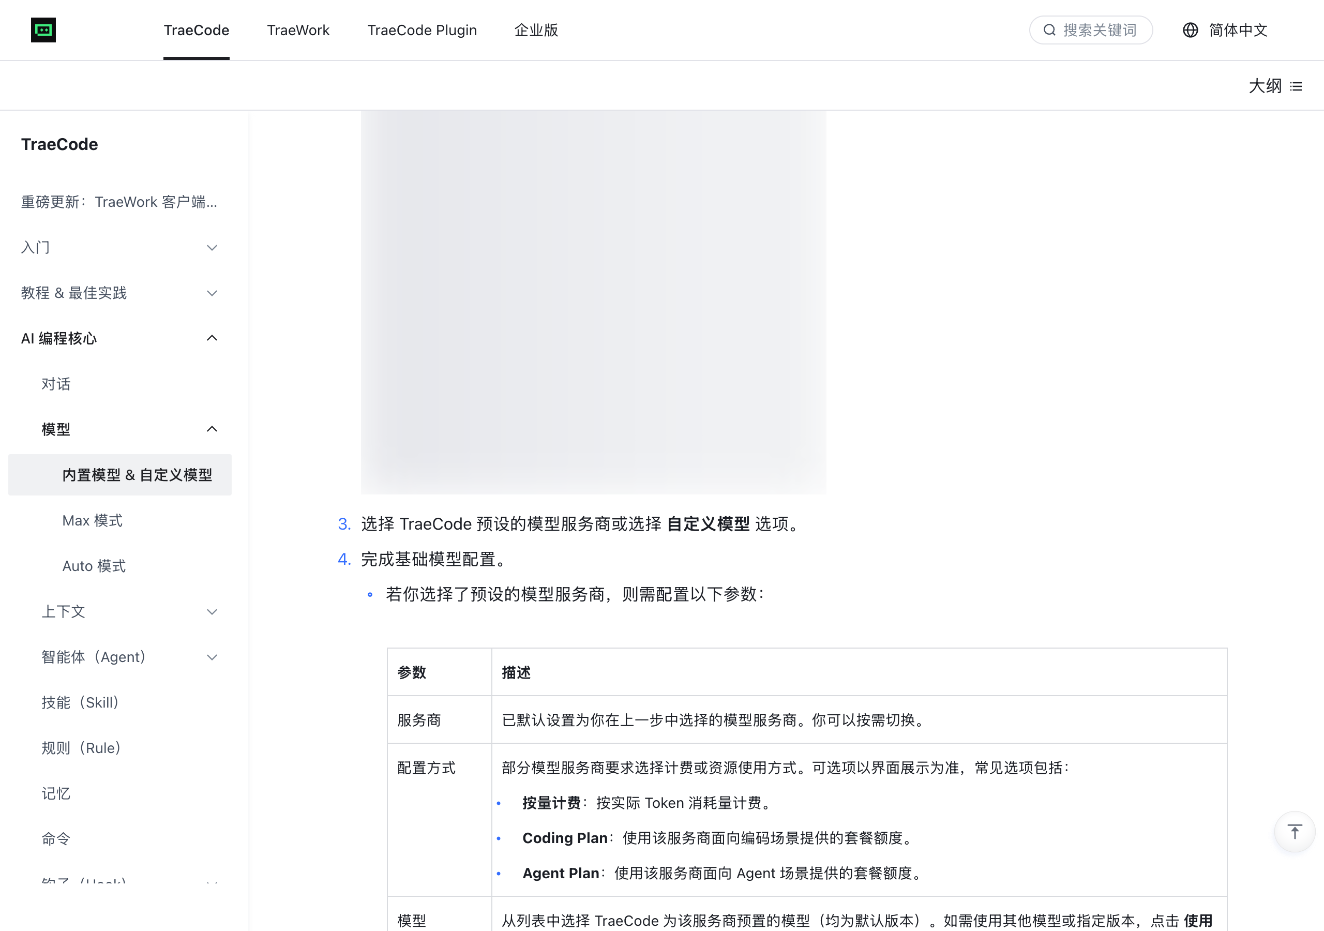Select 内置模型 & 自定义模型 sidebar item
This screenshot has width=1324, height=931.
[x=120, y=475]
